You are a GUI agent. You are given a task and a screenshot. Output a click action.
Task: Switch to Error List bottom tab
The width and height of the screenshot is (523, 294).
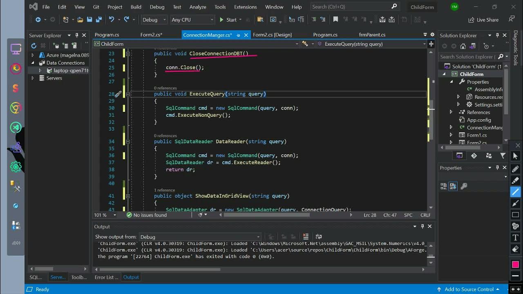(x=106, y=277)
